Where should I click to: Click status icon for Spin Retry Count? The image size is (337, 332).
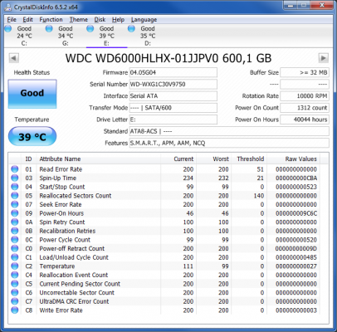click(15, 222)
